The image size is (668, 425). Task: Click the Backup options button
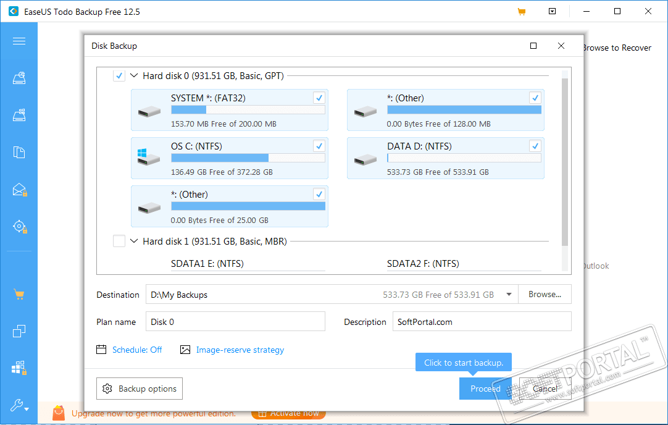[x=140, y=389]
